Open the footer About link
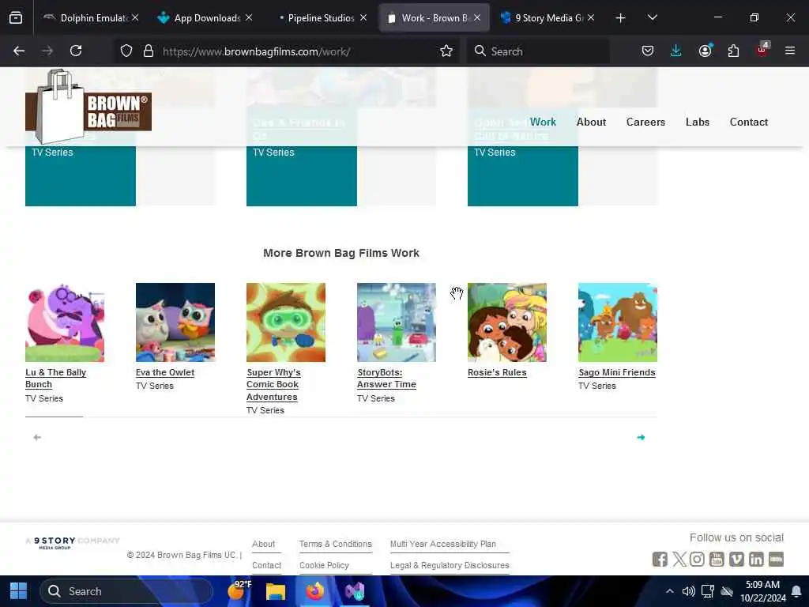This screenshot has height=607, width=809. pyautogui.click(x=263, y=544)
